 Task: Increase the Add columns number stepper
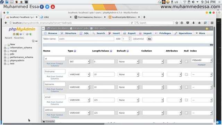pyautogui.click(x=130, y=38)
